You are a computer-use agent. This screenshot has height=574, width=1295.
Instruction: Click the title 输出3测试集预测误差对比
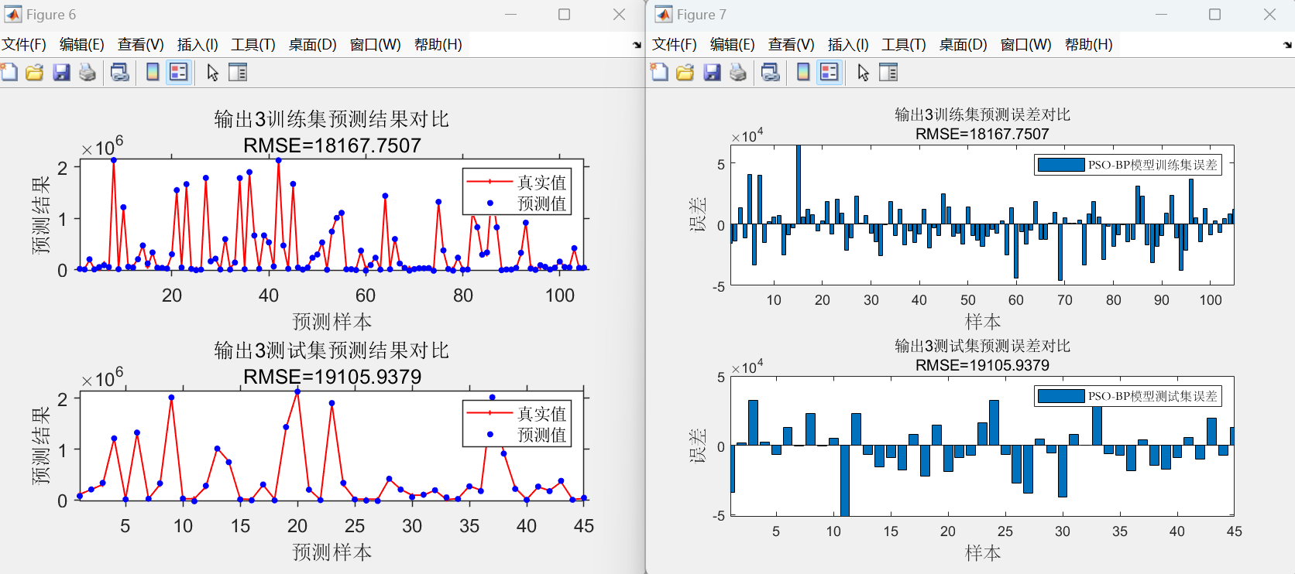pos(983,346)
